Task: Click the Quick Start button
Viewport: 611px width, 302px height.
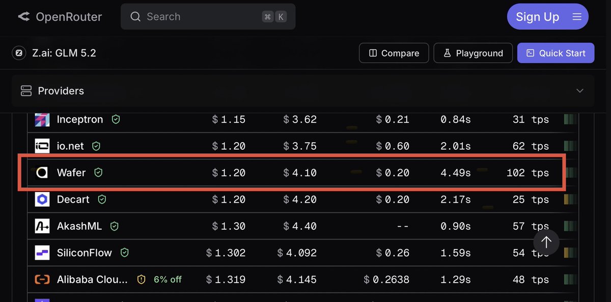Action: click(556, 53)
